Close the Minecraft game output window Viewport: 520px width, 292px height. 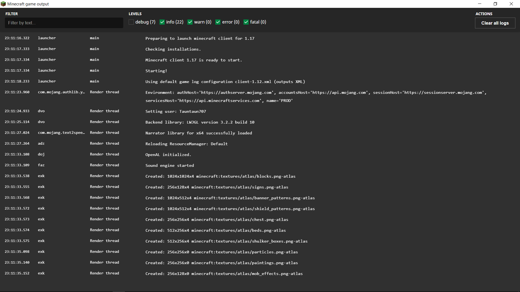[x=511, y=4]
